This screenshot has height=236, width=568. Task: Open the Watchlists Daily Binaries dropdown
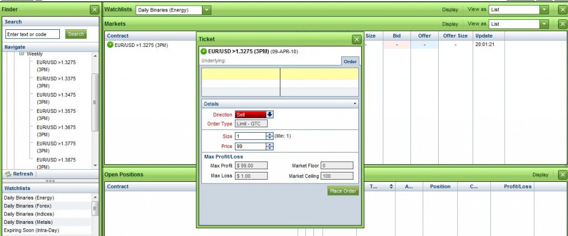click(x=206, y=10)
